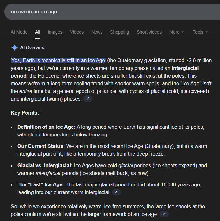Show Shopping results tab
The width and height of the screenshot is (220, 221).
coord(119,32)
